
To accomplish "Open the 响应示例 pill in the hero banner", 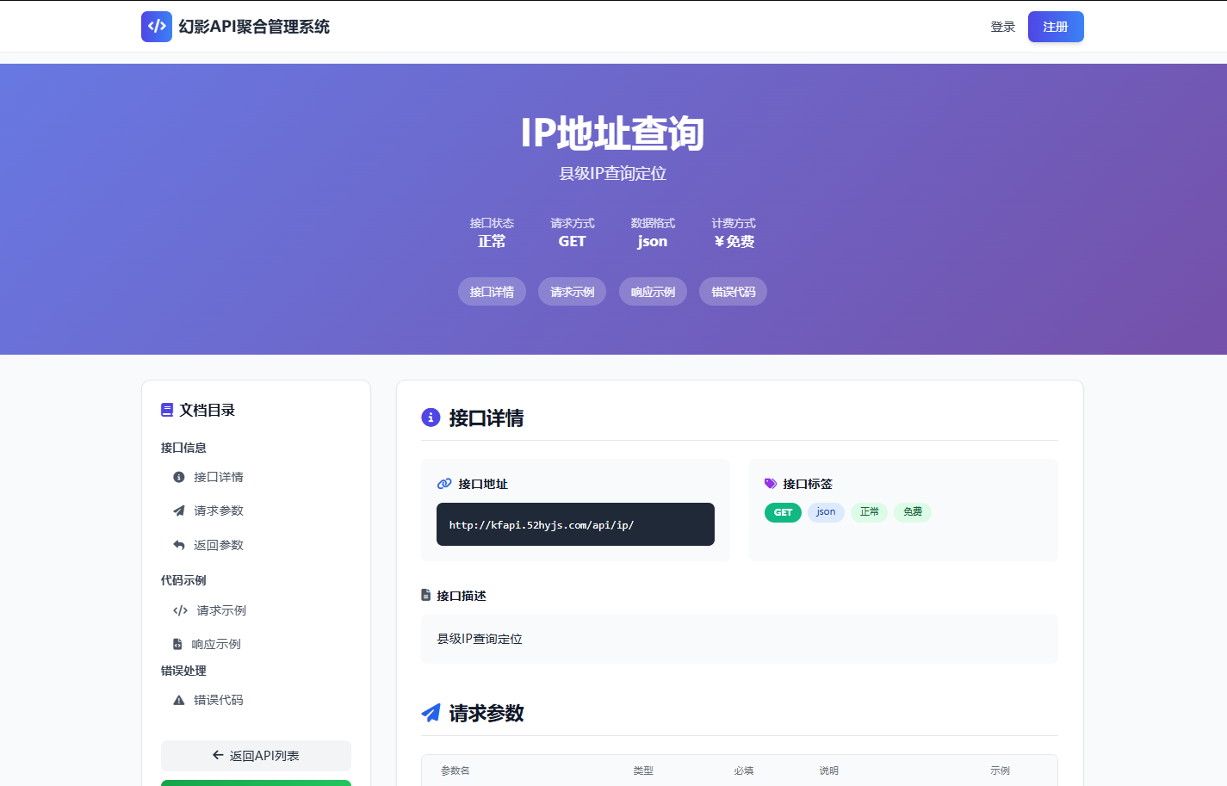I will [653, 291].
